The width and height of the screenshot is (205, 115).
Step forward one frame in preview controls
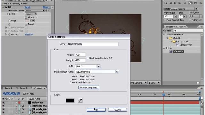coord(180,3)
